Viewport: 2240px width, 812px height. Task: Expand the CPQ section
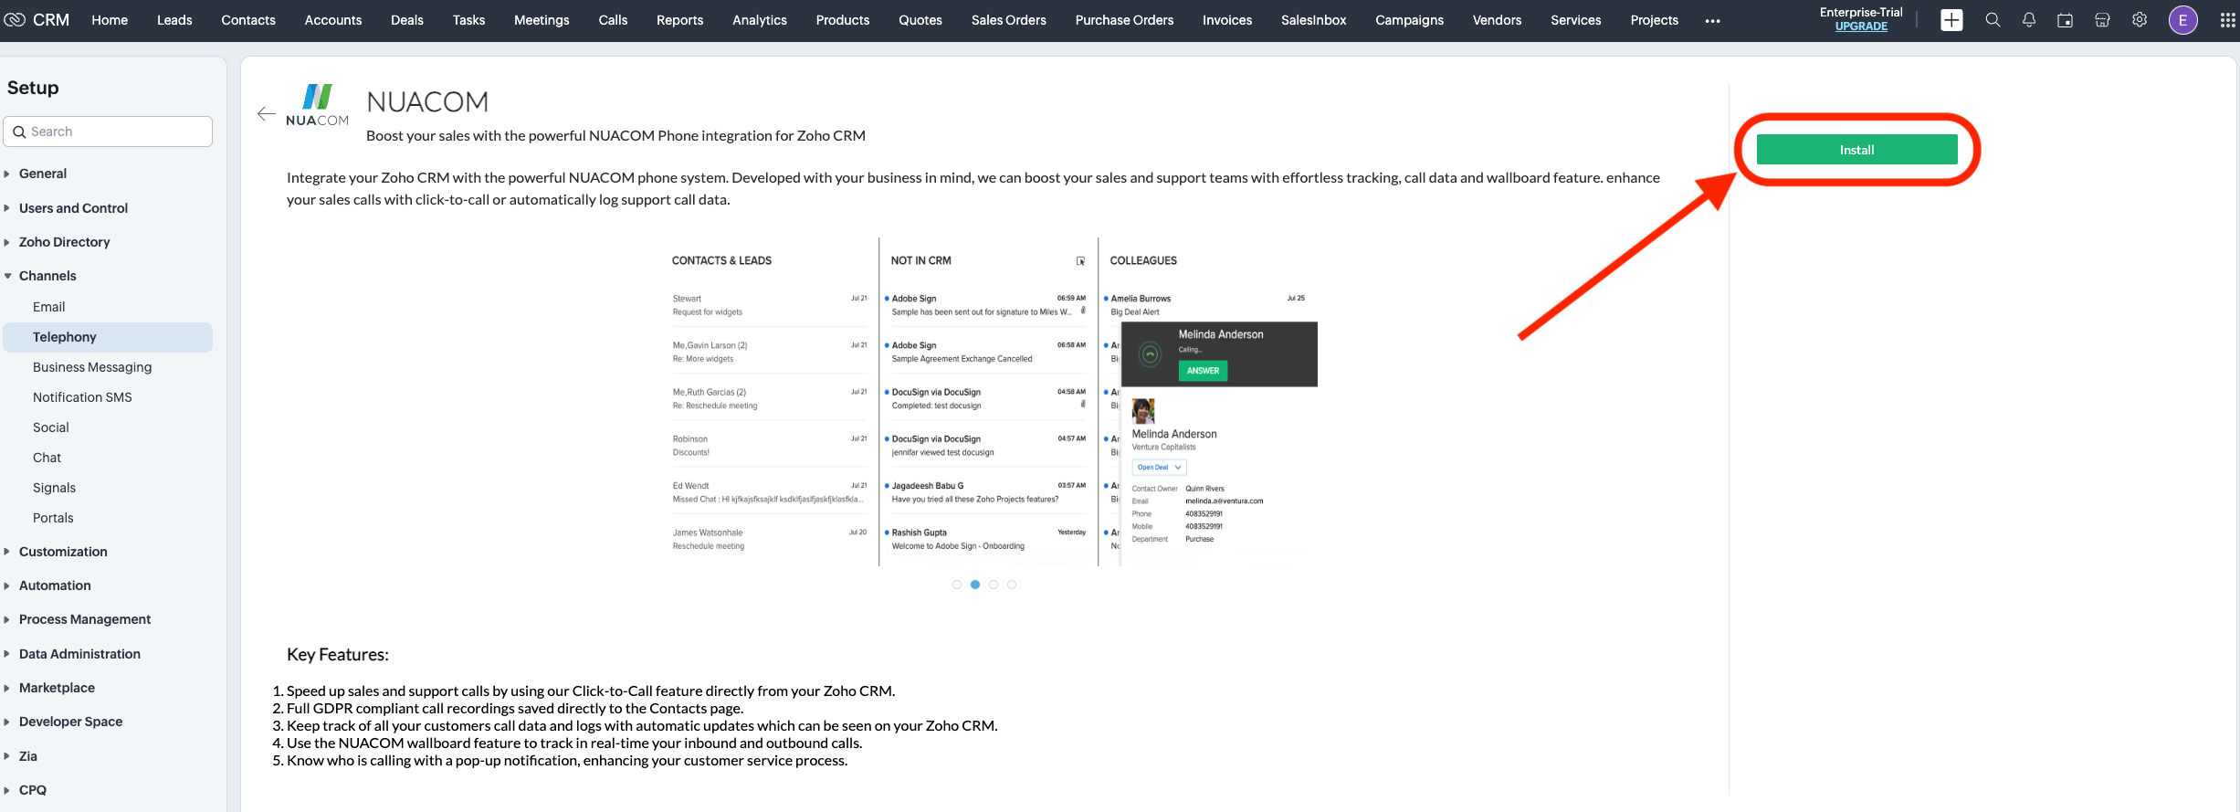click(32, 790)
